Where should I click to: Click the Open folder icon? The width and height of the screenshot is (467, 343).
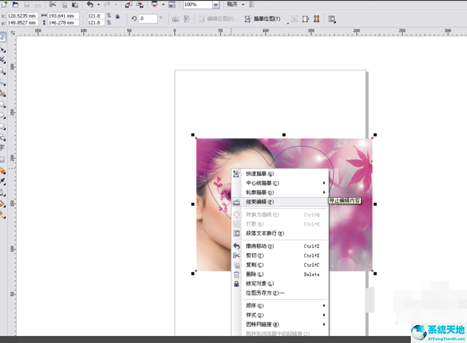click(x=15, y=5)
